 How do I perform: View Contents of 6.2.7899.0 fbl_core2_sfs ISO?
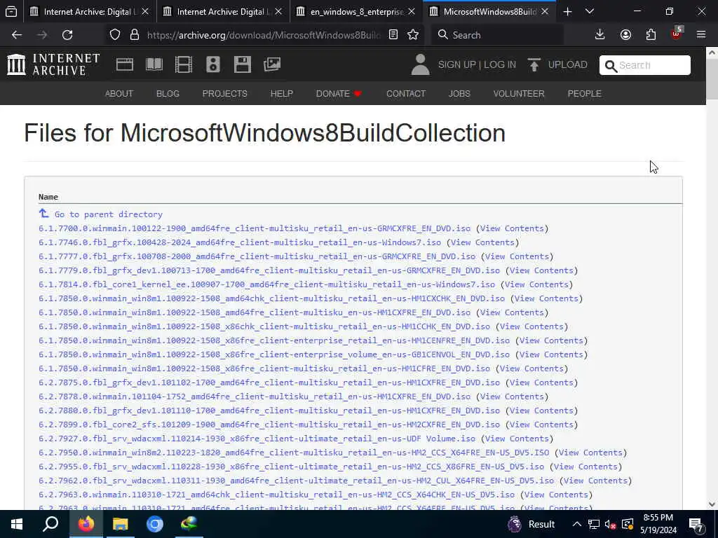point(541,425)
